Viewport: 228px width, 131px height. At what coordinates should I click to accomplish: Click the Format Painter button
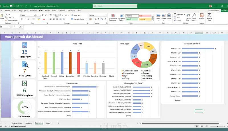pos(11,21)
